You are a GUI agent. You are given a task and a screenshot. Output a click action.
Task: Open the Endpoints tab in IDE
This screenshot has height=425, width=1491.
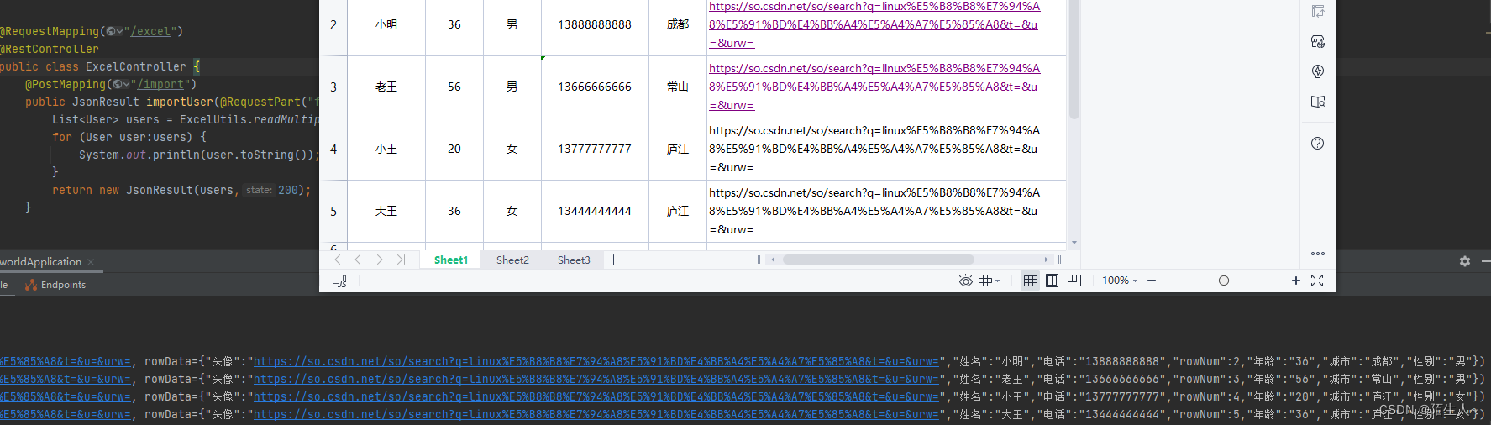55,285
